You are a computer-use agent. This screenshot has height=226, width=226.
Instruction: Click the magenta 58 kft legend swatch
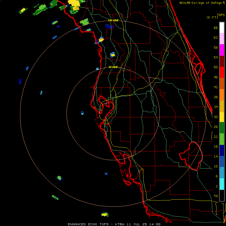222,50
